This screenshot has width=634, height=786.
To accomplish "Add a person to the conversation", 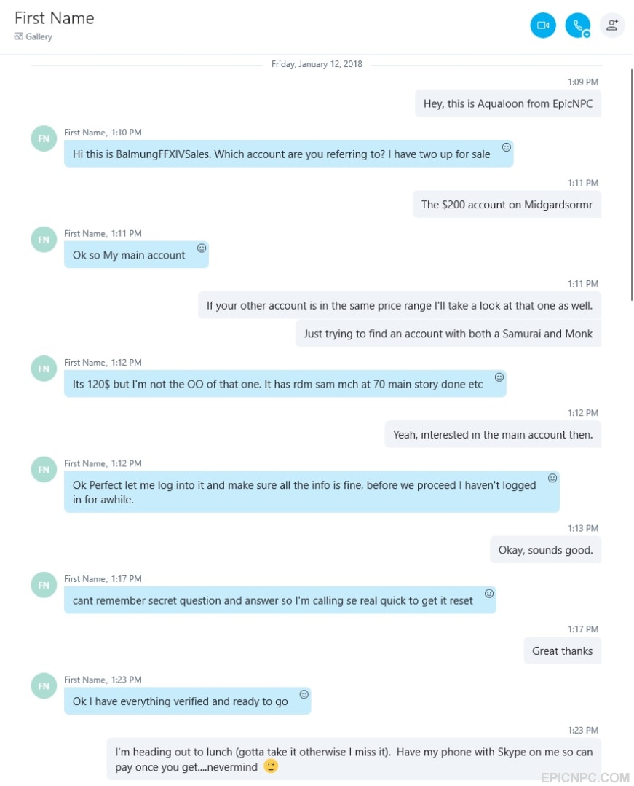I will [x=612, y=25].
